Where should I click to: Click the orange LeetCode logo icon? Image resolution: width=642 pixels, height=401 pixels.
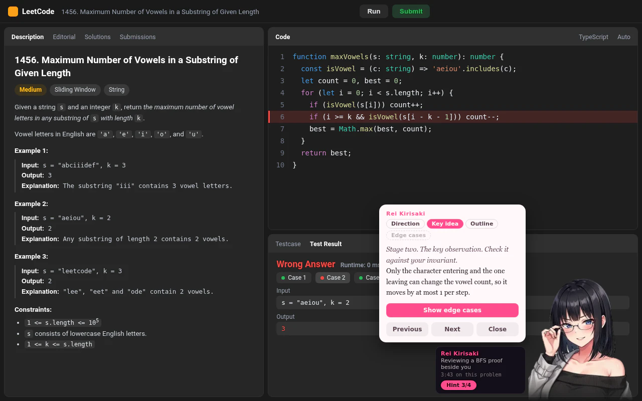pos(13,12)
